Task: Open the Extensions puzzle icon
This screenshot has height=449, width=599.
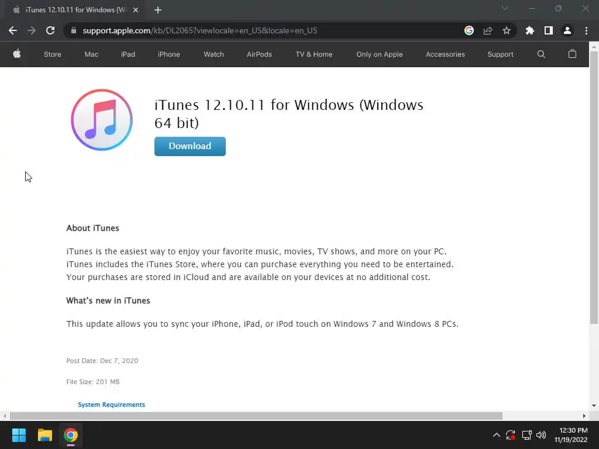Action: click(529, 30)
